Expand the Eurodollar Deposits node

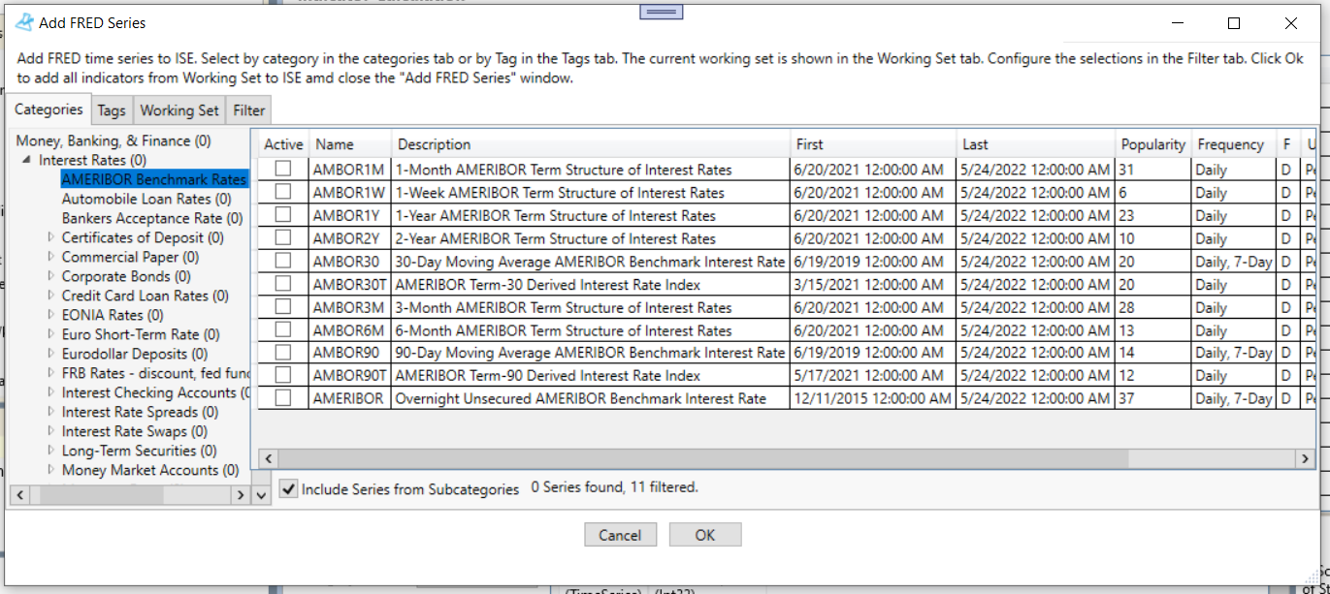coord(51,354)
